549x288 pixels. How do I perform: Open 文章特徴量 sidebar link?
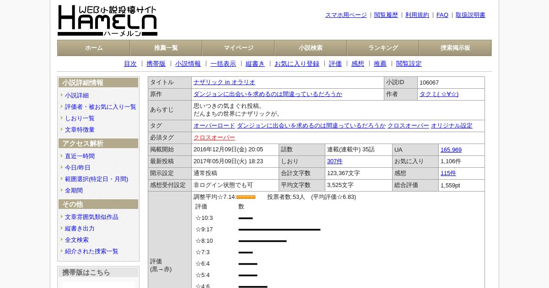tap(80, 130)
